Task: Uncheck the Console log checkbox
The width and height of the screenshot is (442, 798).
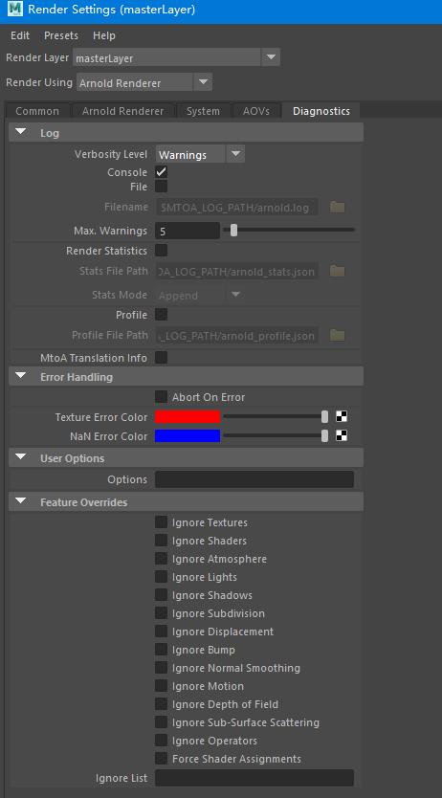Action: (x=162, y=172)
